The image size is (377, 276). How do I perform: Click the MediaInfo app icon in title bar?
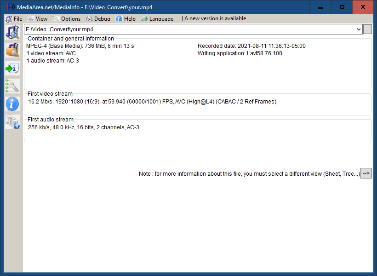tap(11, 7)
